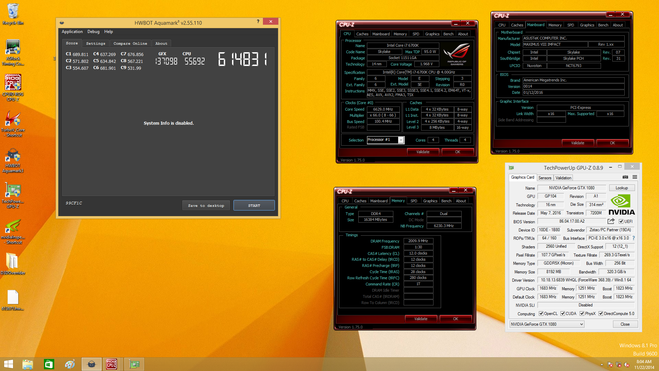Click OK in the CPU-Z memory window
The image size is (659, 371).
tap(455, 319)
